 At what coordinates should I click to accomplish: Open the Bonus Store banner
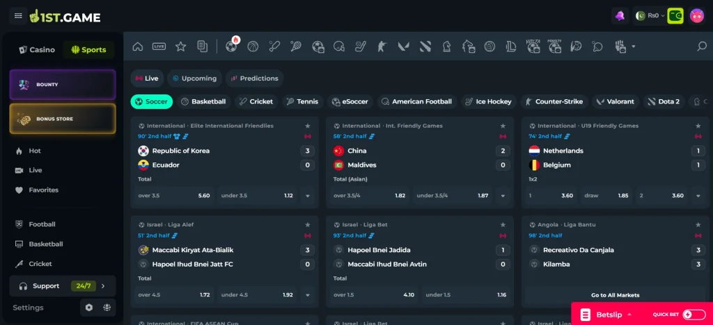click(x=63, y=119)
